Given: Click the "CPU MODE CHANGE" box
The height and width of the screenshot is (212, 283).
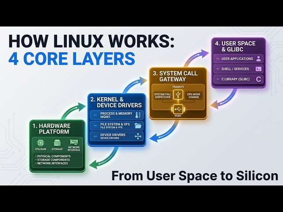Looking at the screenshot, I should (x=194, y=96).
